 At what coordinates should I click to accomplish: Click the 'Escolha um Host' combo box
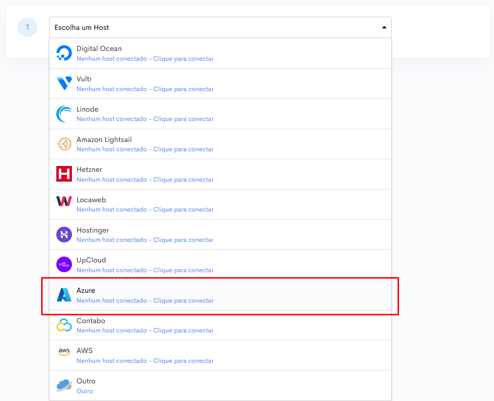click(220, 27)
